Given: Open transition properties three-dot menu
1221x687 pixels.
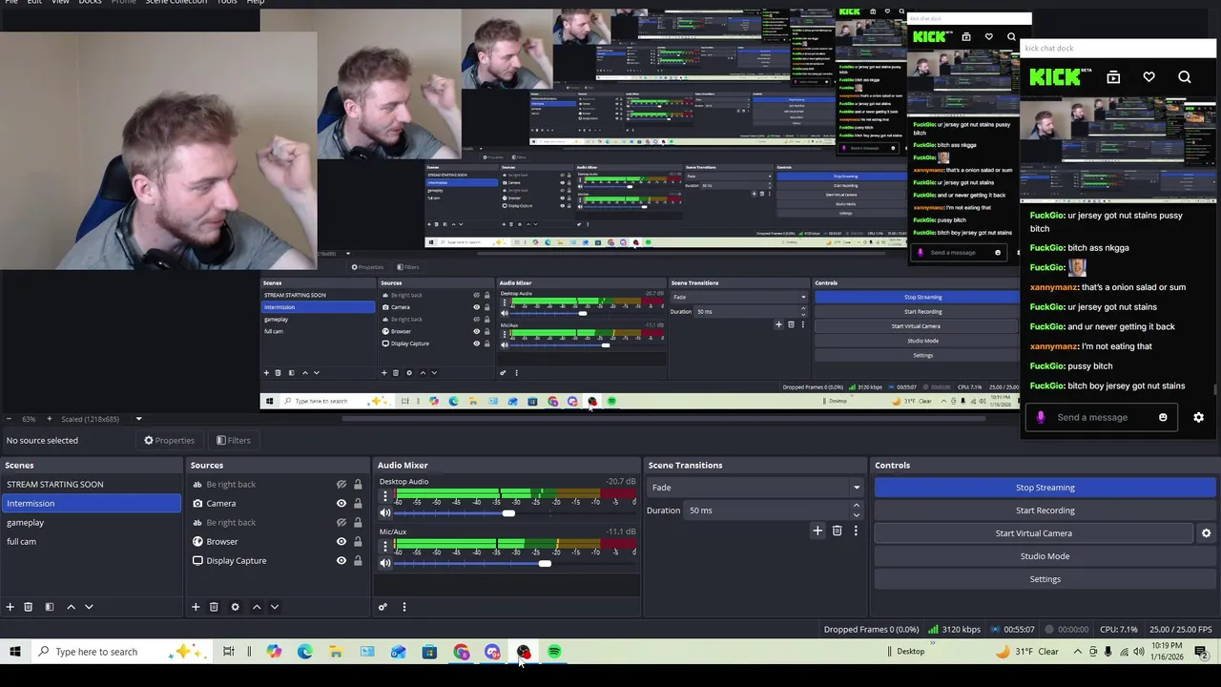Looking at the screenshot, I should click(x=856, y=531).
